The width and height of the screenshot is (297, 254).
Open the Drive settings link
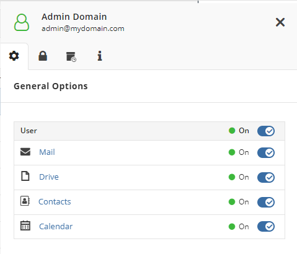pos(49,177)
